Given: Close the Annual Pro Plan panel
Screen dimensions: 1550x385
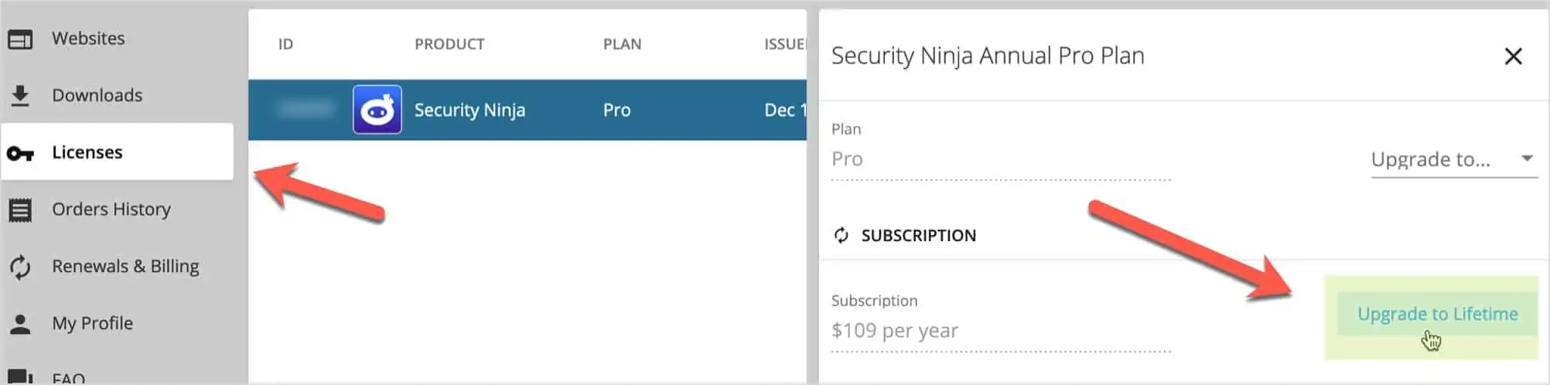Looking at the screenshot, I should click(1513, 56).
